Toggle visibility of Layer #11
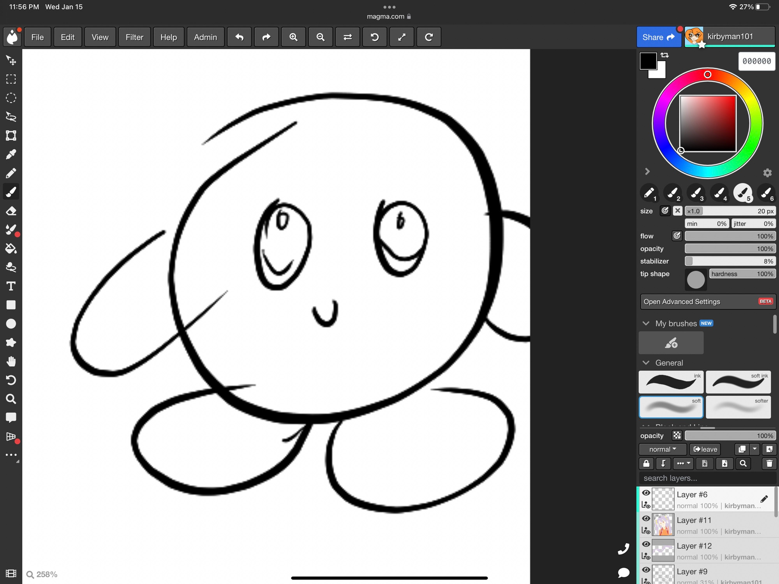This screenshot has width=779, height=584. (646, 519)
